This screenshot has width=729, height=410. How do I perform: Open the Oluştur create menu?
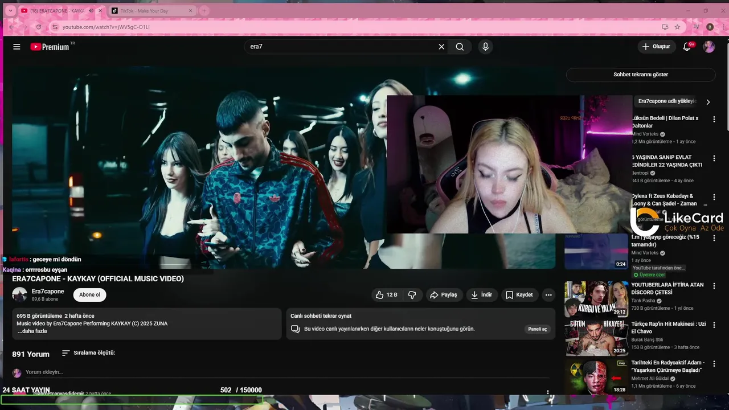coord(656,47)
